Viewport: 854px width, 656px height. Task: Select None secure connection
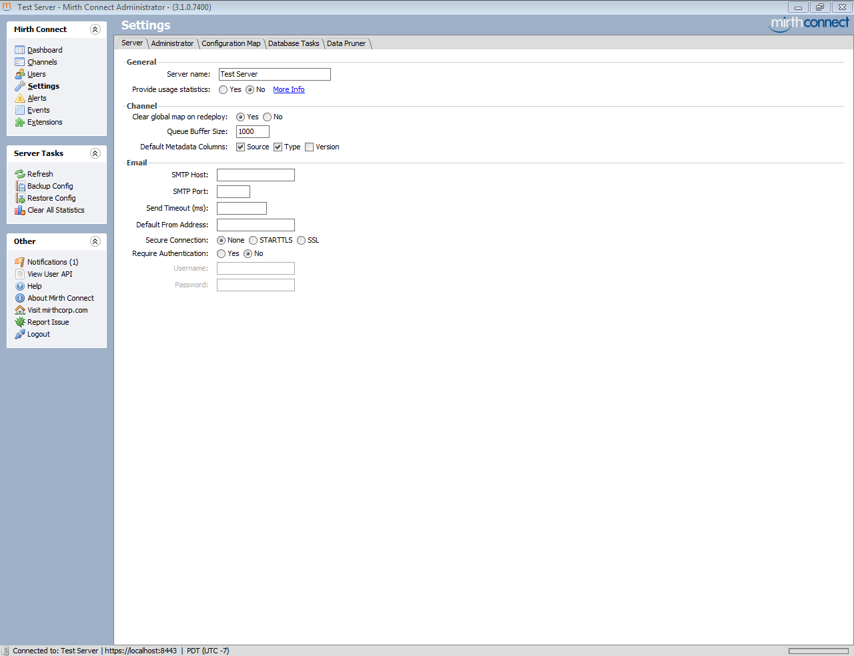coord(221,241)
